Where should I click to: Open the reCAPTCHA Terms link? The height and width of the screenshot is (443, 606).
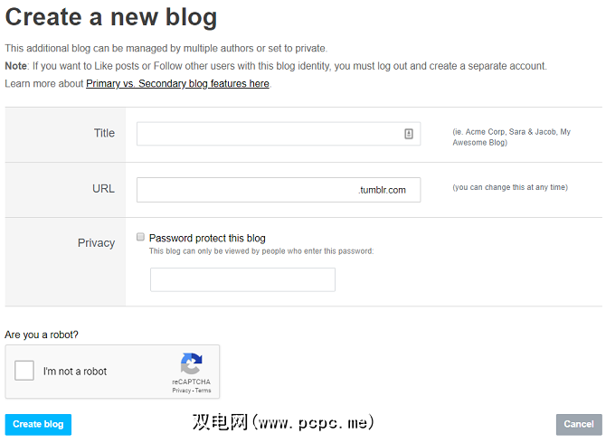(204, 391)
